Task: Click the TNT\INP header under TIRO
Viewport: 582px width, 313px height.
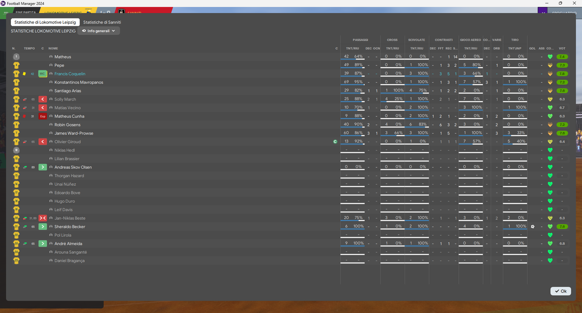Action: [x=515, y=48]
